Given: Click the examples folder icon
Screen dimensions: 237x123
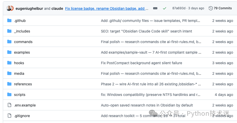Looking at the screenshot, I should click(9, 52).
